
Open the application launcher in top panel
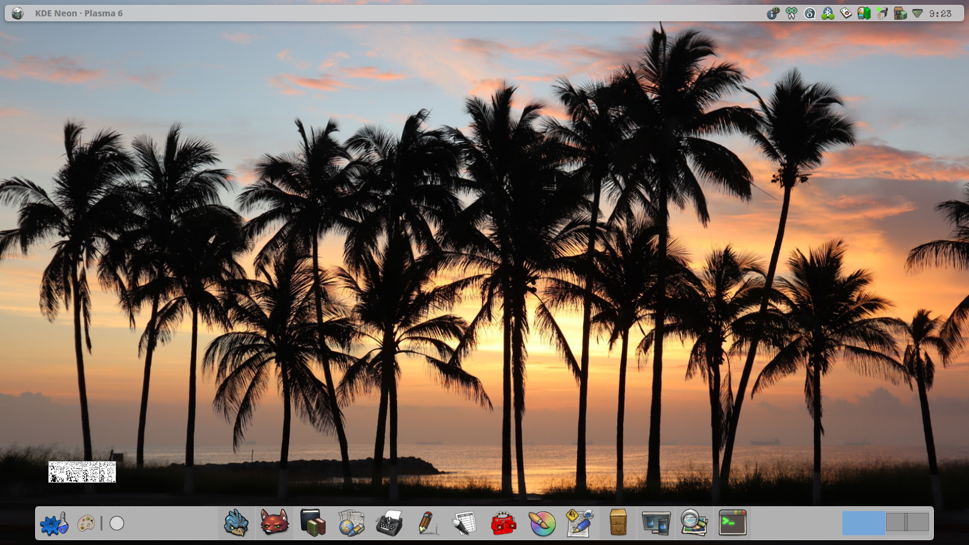click(x=18, y=13)
